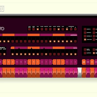This screenshot has height=97, width=97.
Task: Click the ADRS ERR indicator lamp
Action: pos(33,29)
